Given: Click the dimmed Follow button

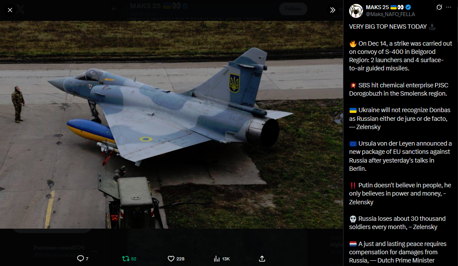Looking at the screenshot, I should click(293, 9).
